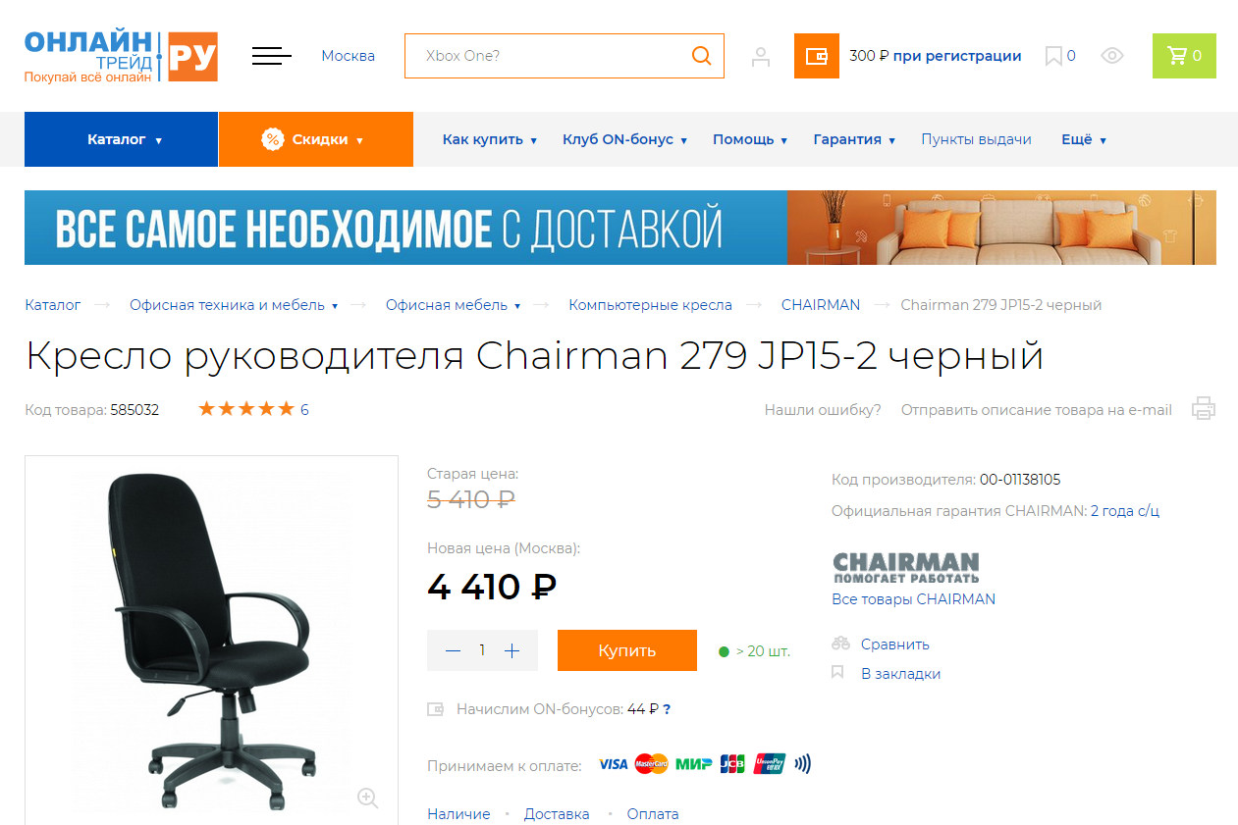The height and width of the screenshot is (825, 1238).
Task: Switch to the Доставка tab
Action: 557,814
